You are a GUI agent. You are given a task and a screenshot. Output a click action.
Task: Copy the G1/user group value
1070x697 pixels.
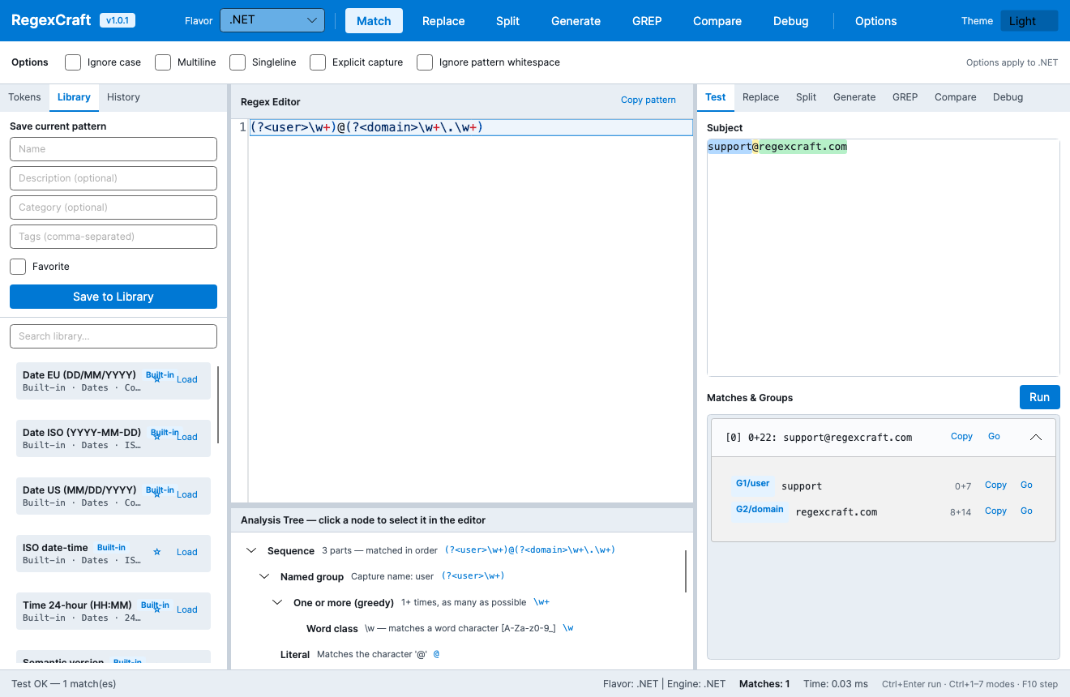(995, 485)
